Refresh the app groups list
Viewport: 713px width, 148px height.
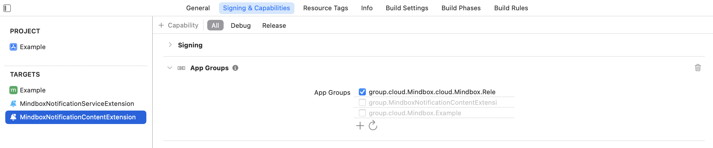373,125
